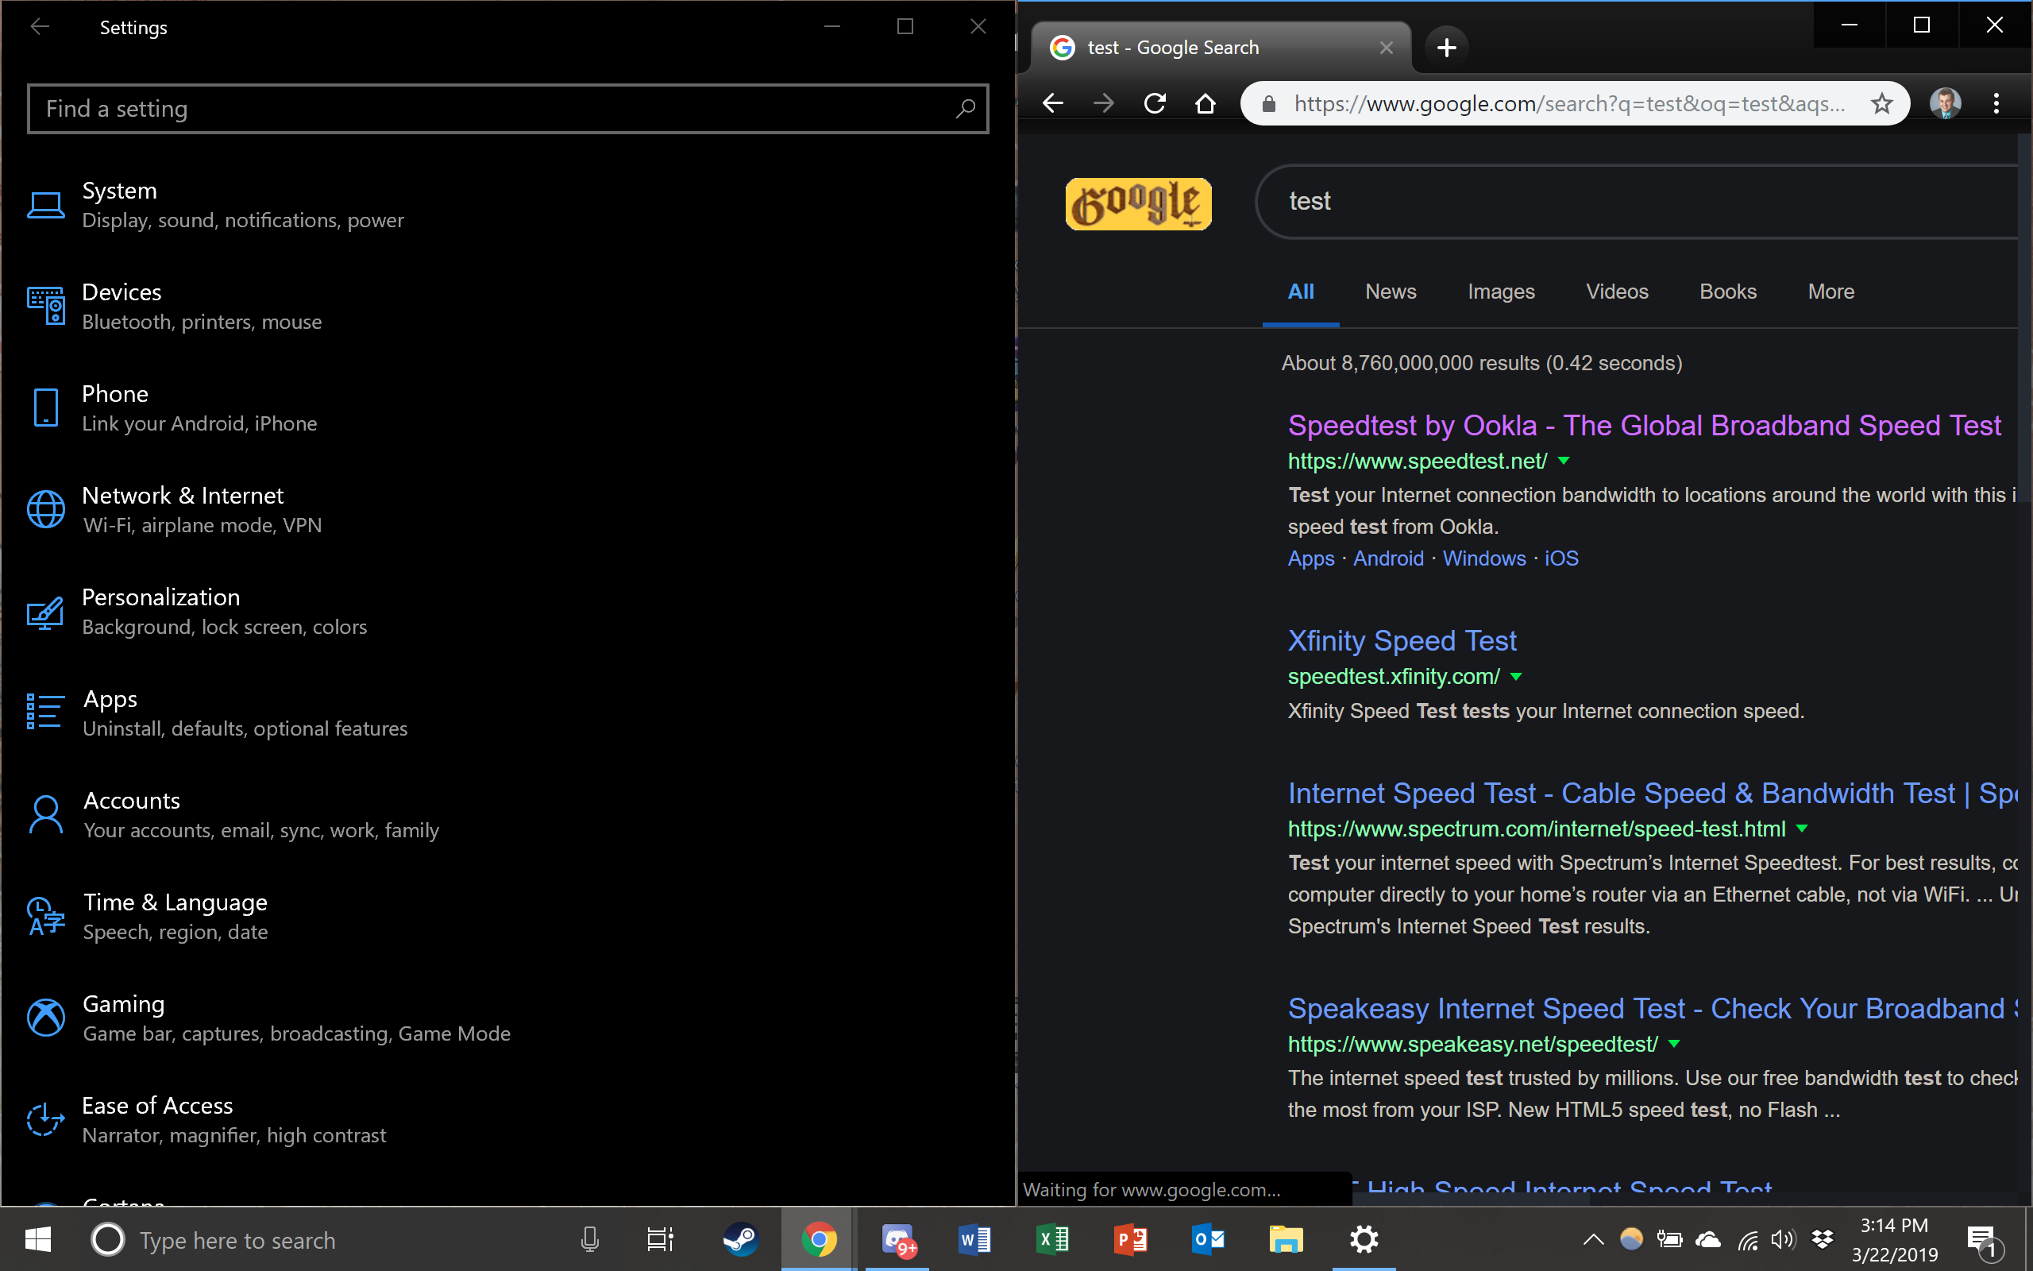
Task: Open Network & Internet globe icon
Action: 45,509
